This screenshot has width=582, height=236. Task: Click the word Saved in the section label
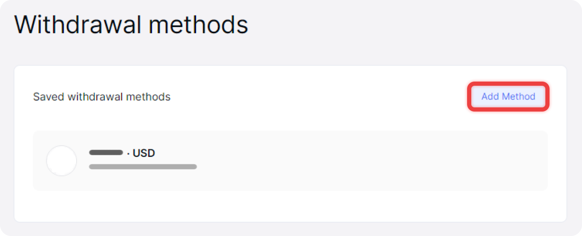pyautogui.click(x=49, y=97)
